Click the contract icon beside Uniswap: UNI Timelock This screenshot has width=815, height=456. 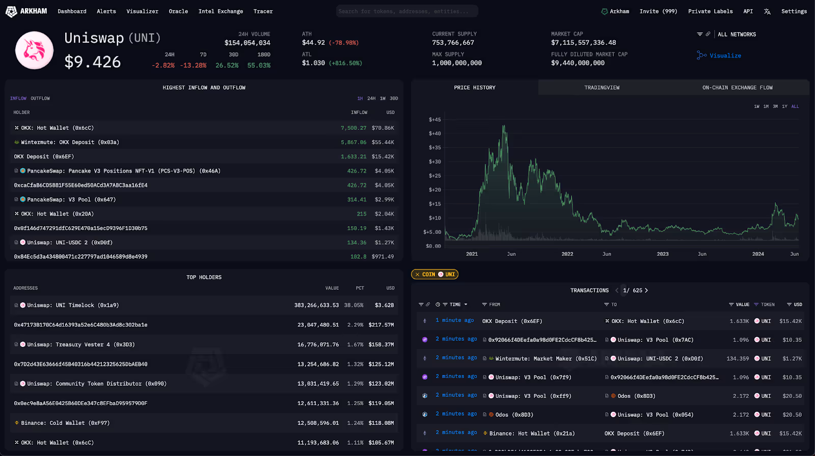17,305
